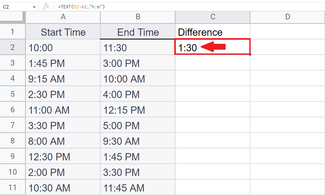
Task: Select row number 1
Action: click(13, 32)
